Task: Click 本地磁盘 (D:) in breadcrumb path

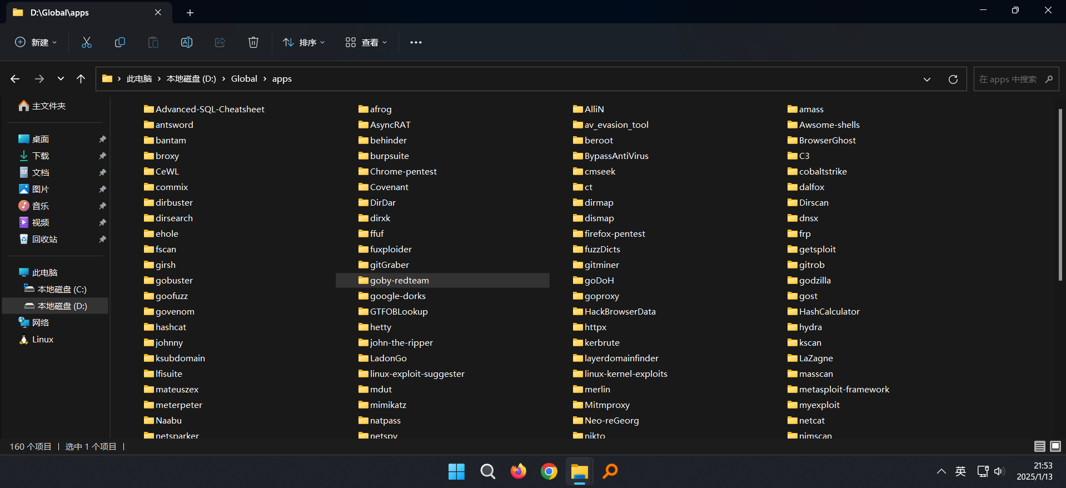Action: 191,79
